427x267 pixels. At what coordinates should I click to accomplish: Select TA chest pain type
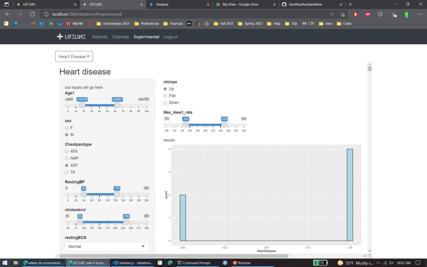click(x=66, y=172)
